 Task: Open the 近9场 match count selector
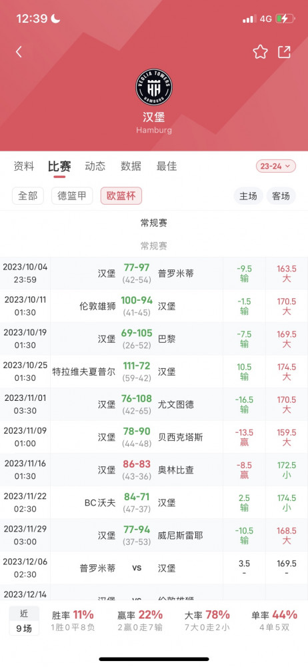[24, 620]
